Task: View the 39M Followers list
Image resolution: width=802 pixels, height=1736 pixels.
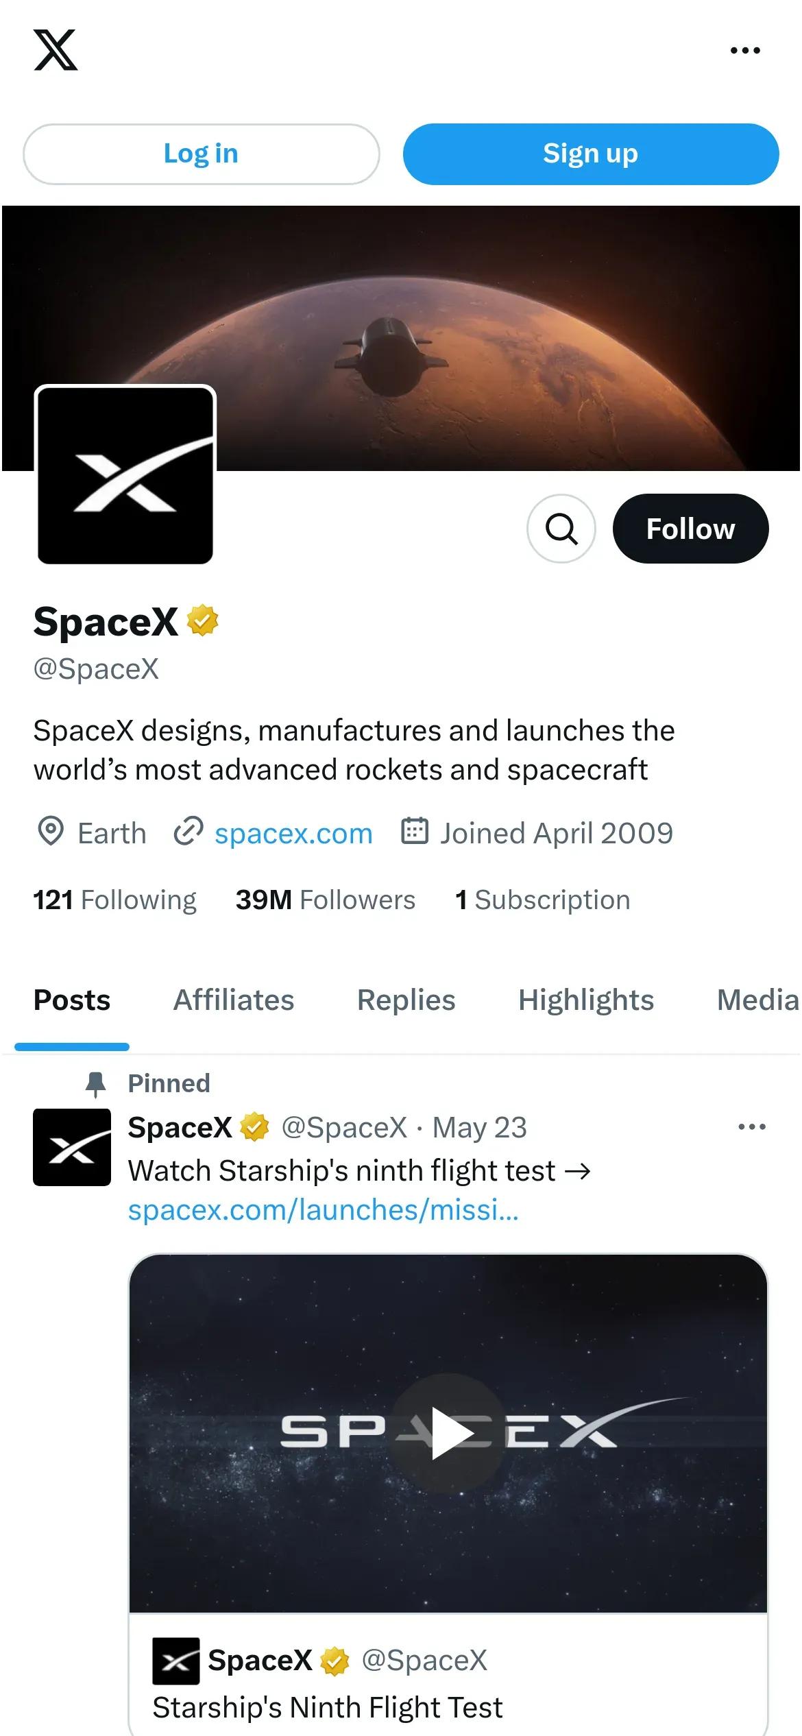Action: point(326,900)
